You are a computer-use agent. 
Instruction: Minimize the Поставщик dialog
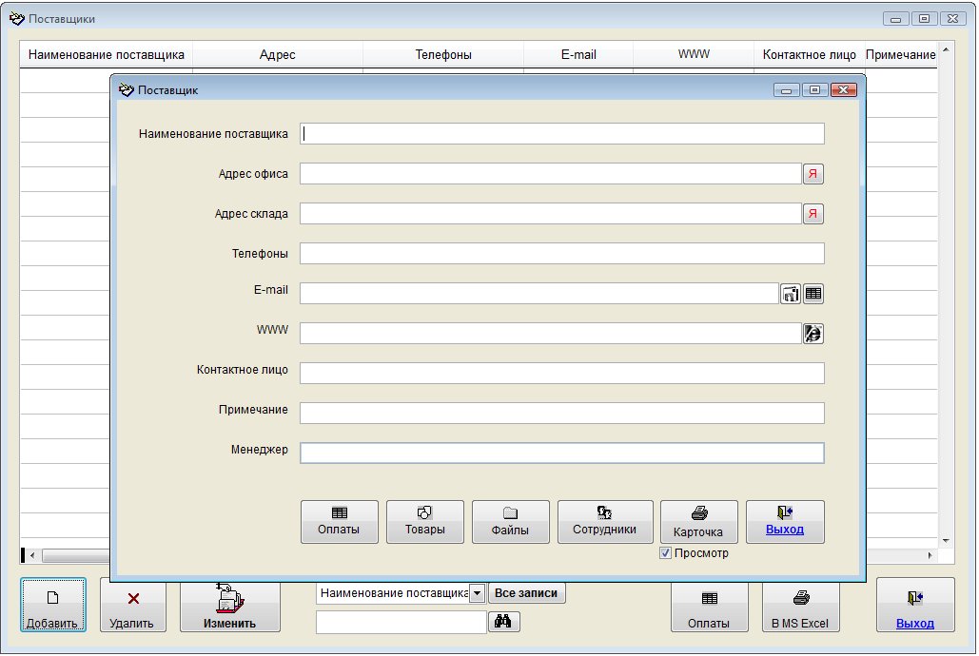click(x=787, y=90)
